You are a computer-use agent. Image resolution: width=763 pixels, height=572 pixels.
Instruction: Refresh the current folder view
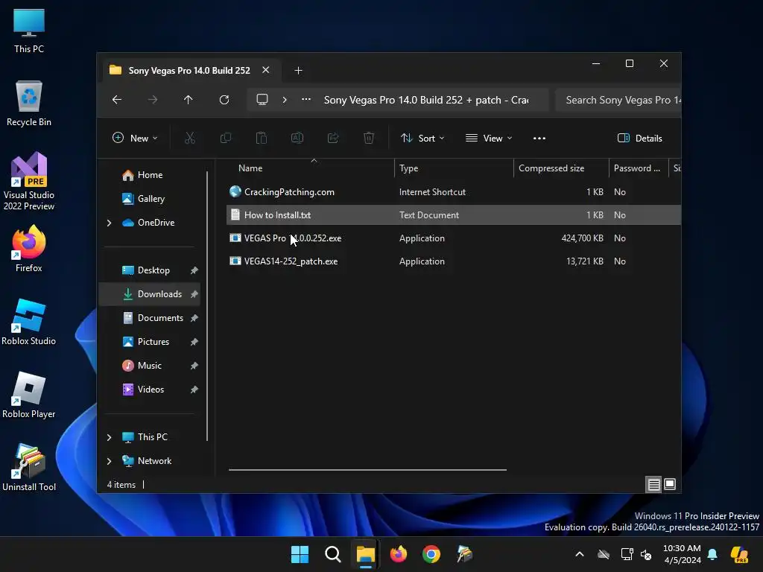pyautogui.click(x=224, y=100)
